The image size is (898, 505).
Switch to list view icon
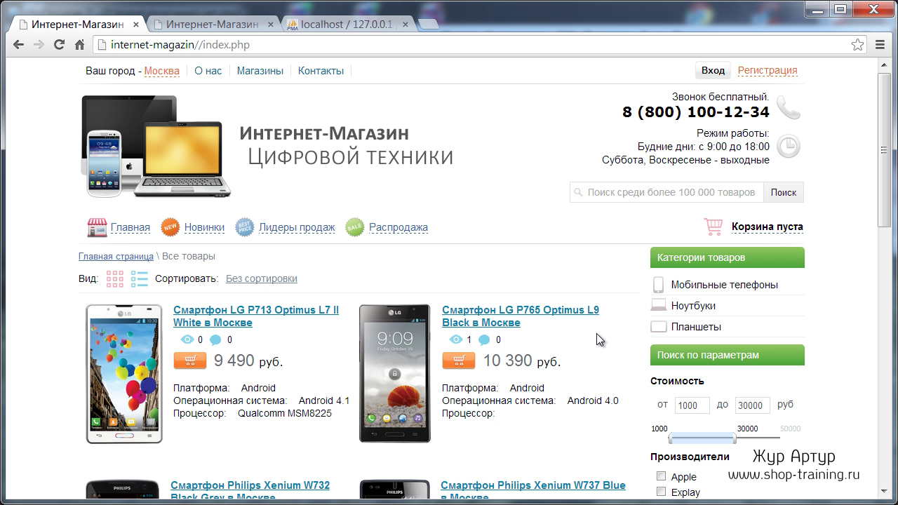click(x=140, y=278)
